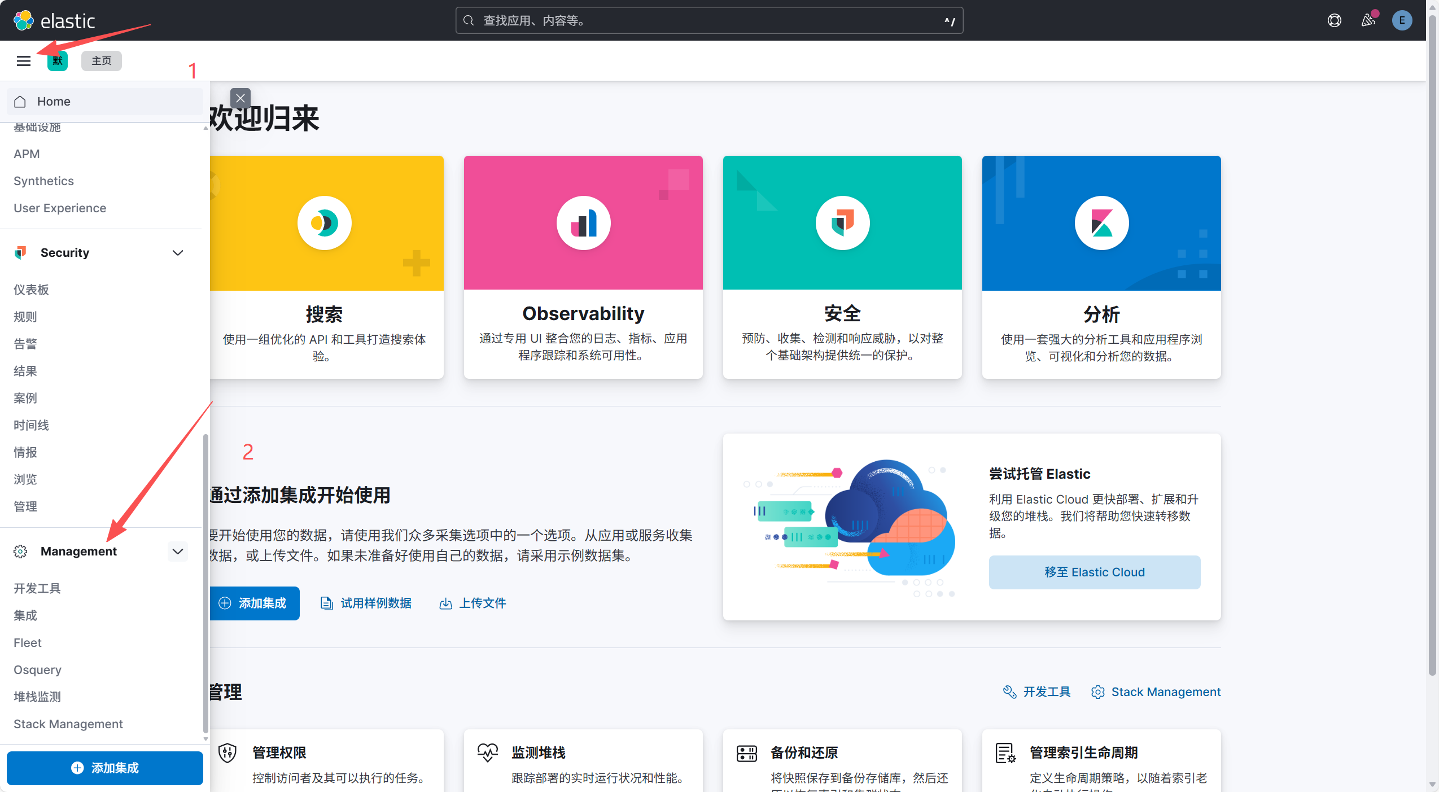Click the search apps input field
Viewport: 1439px width, 792px height.
point(708,21)
